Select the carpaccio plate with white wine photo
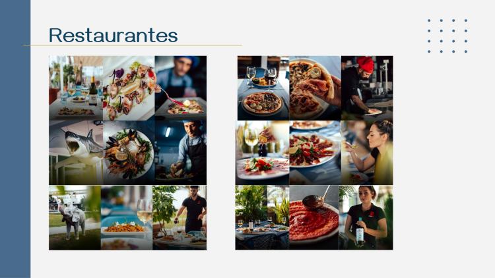Screen dimensions: 495x278 coord(262,153)
